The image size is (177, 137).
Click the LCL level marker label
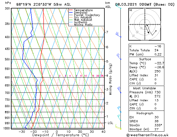point(110,123)
